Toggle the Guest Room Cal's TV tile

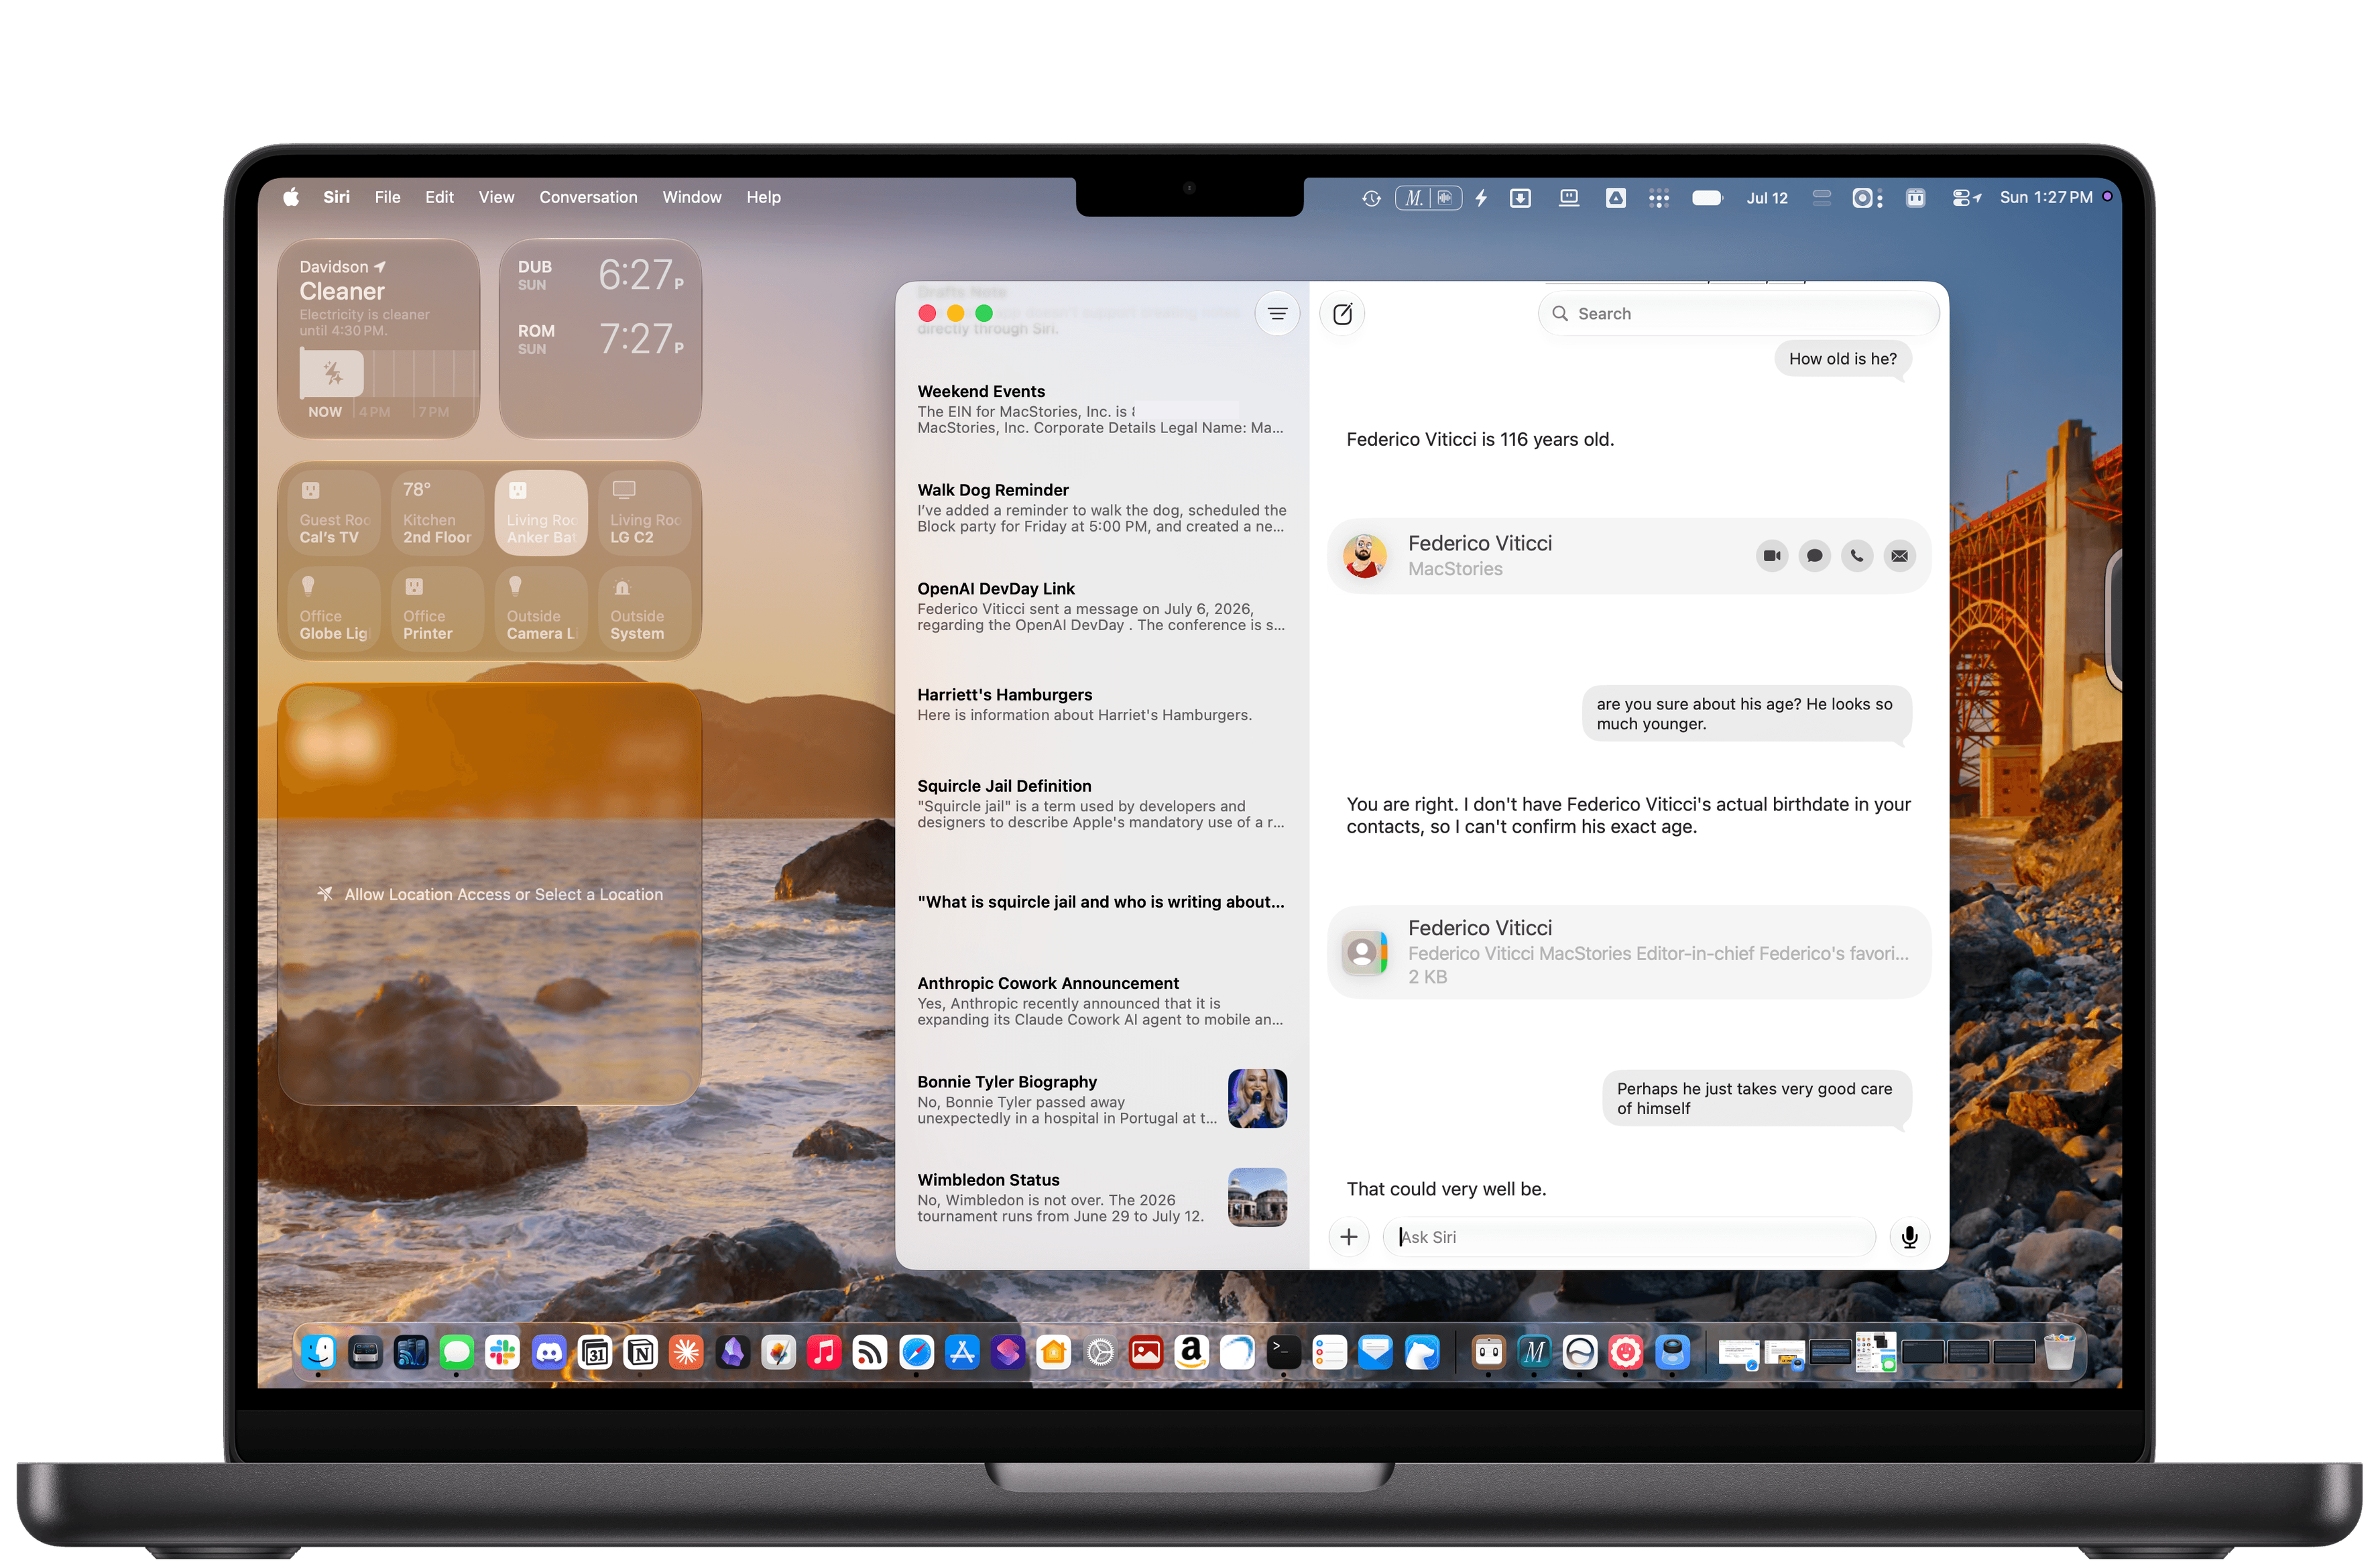[334, 513]
